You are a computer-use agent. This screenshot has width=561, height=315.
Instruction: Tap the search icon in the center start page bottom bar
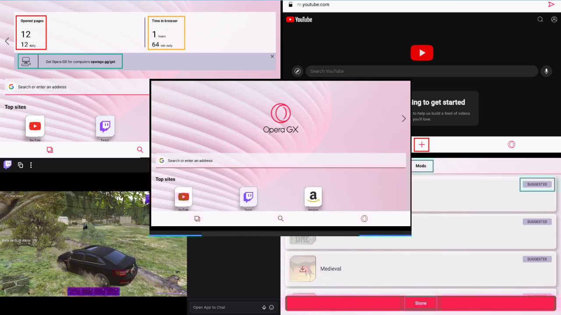[x=281, y=219]
